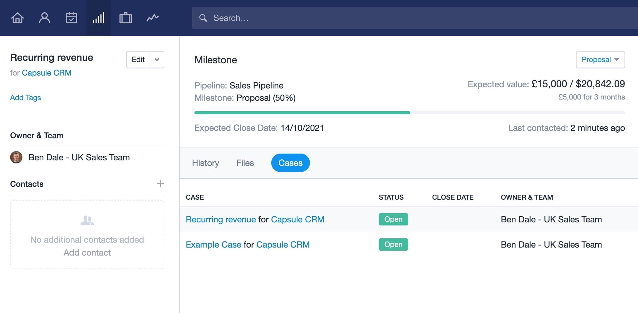Image resolution: width=638 pixels, height=313 pixels.
Task: Click the CASE column header
Action: tap(195, 197)
